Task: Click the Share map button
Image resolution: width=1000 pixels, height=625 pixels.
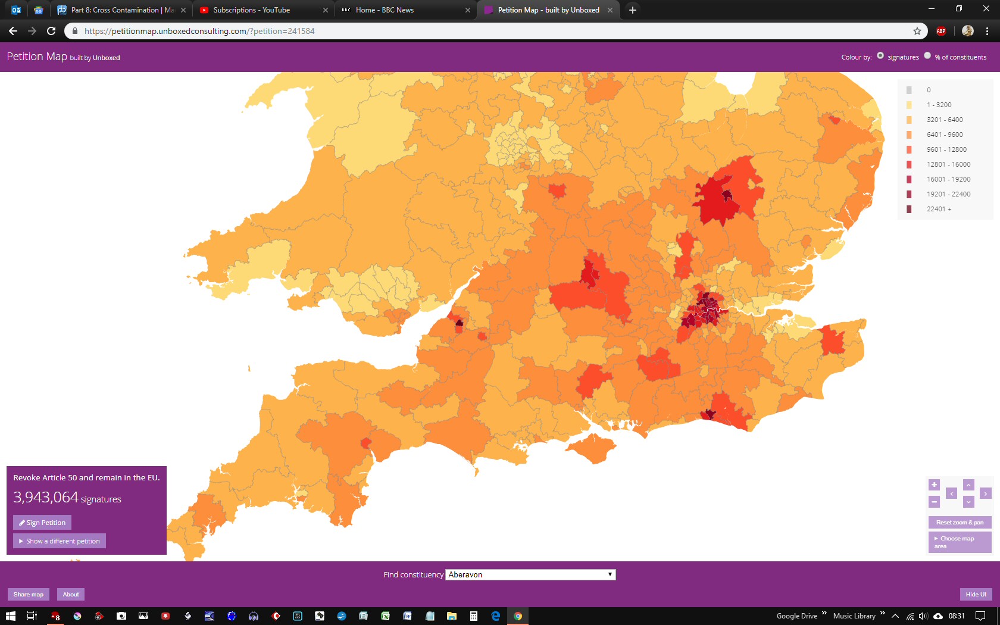Action: click(x=29, y=594)
